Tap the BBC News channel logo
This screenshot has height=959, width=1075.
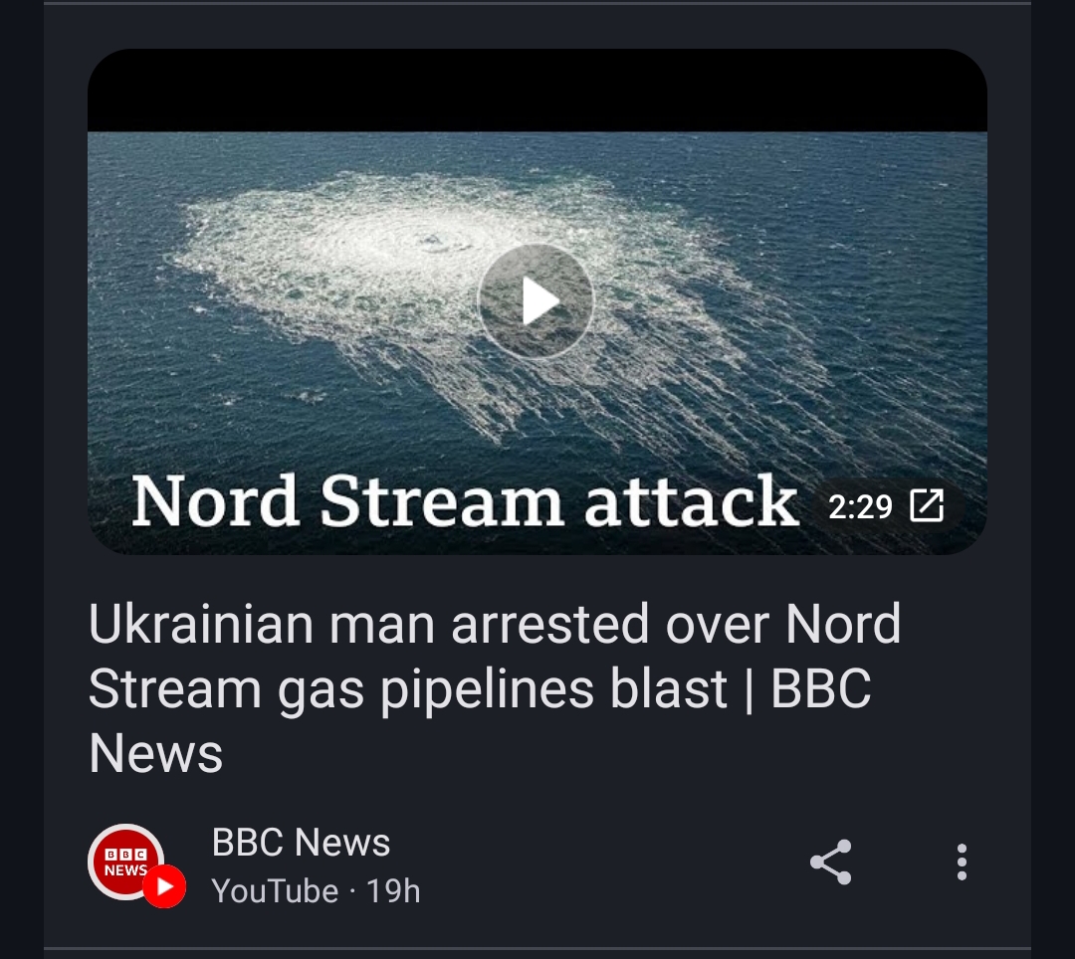125,862
